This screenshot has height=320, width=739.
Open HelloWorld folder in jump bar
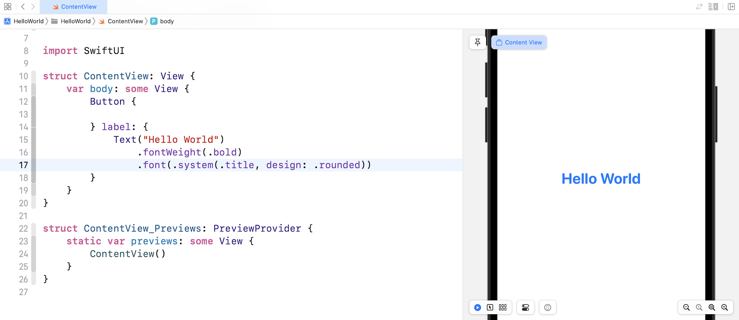(x=71, y=21)
